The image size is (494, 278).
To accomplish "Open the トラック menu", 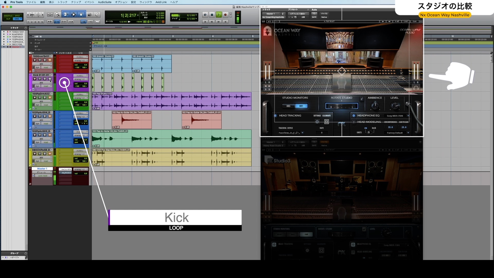I will coord(62,2).
